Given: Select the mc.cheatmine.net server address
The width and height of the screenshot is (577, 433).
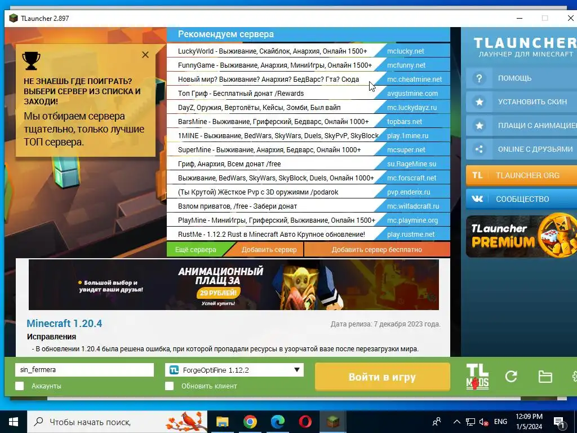Looking at the screenshot, I should [414, 79].
